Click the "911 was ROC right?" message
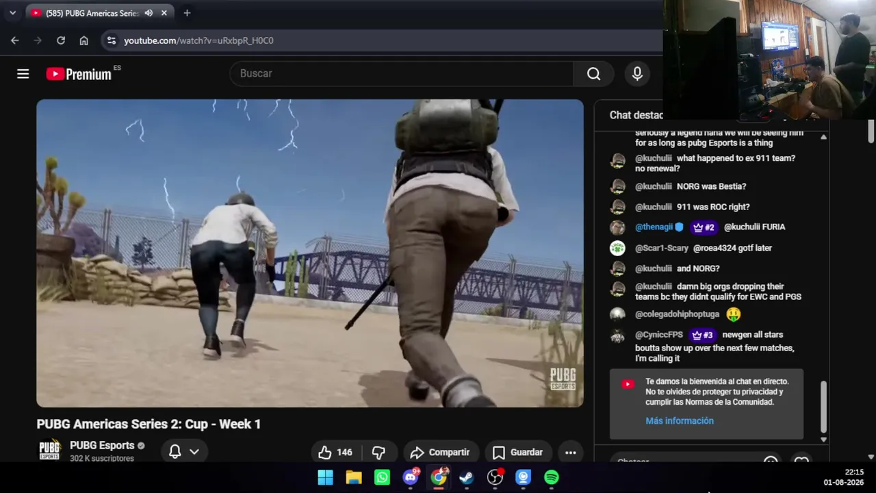 (713, 207)
